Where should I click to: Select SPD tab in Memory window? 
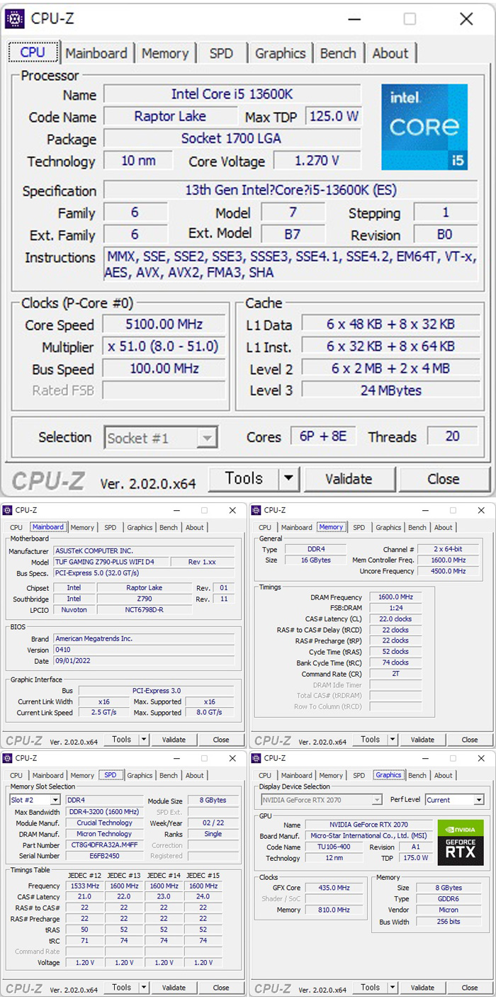(359, 528)
